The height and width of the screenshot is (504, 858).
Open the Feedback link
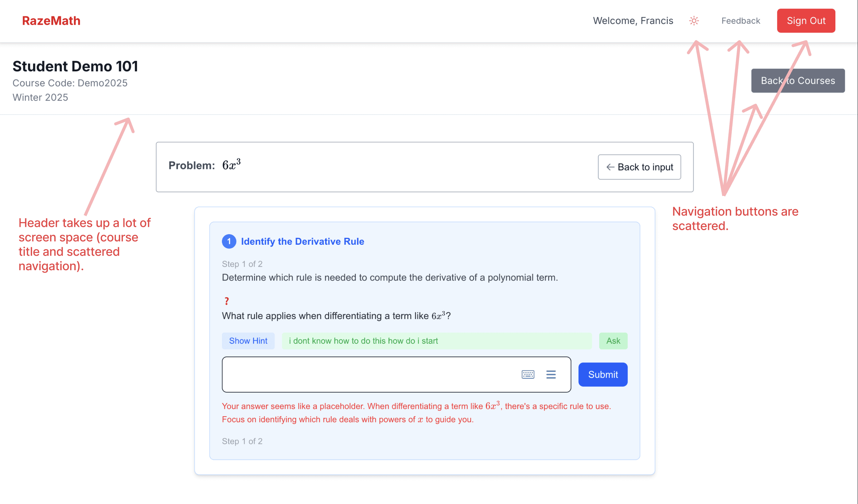[x=741, y=21]
